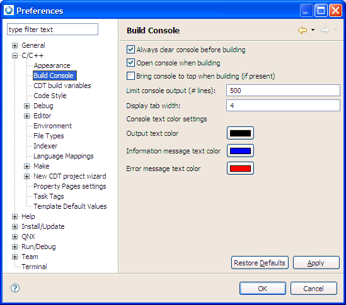Select the Indexer page
346x305 pixels.
pyautogui.click(x=45, y=146)
